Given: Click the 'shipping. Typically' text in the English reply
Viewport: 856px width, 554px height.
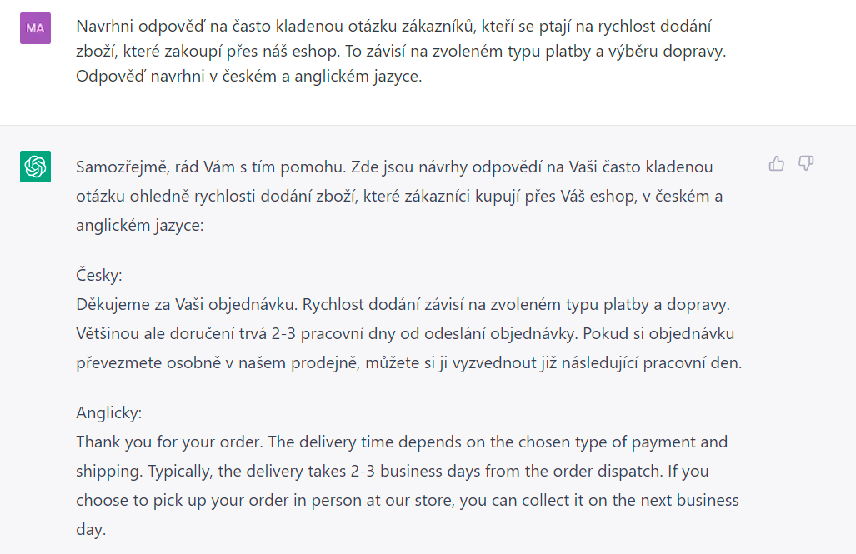Looking at the screenshot, I should tap(145, 471).
